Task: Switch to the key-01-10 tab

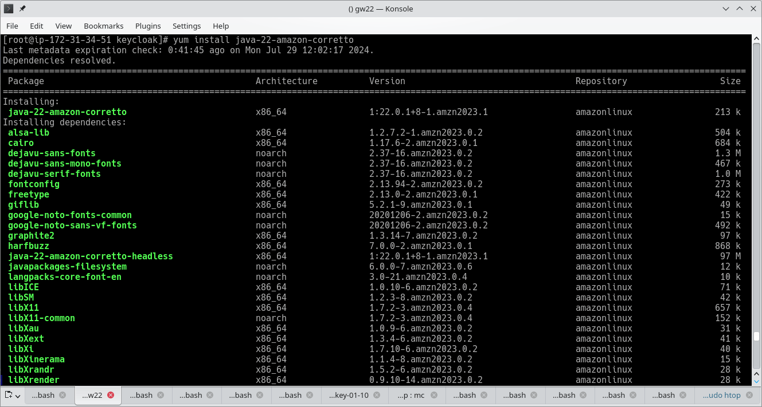Action: (349, 395)
